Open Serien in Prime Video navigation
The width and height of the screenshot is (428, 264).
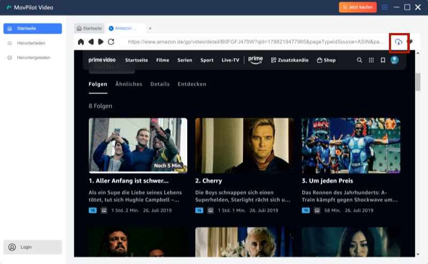click(185, 60)
